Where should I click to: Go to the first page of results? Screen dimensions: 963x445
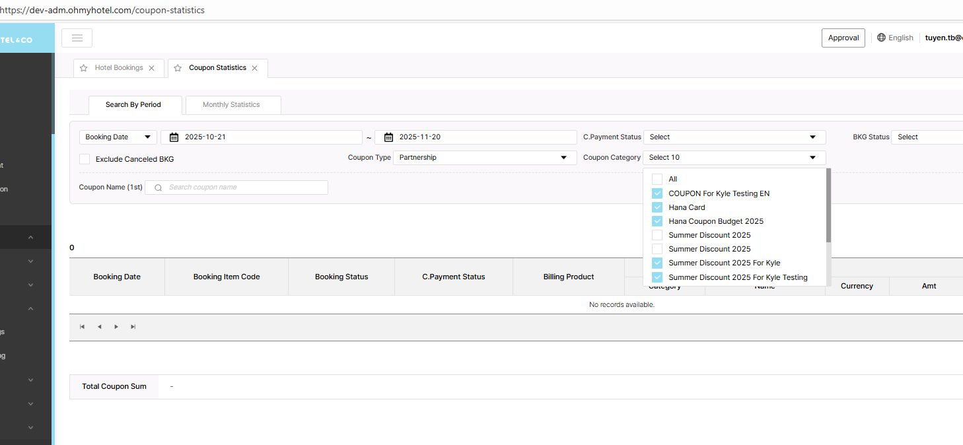point(83,327)
